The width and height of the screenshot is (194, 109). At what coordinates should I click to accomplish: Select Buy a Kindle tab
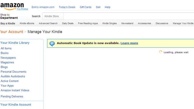coord(8,23)
